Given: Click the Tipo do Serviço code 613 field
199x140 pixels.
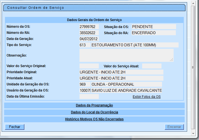Looking at the screenshot, I should [84, 45].
